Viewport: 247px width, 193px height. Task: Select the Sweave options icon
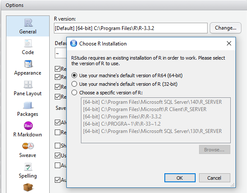coord(28,146)
